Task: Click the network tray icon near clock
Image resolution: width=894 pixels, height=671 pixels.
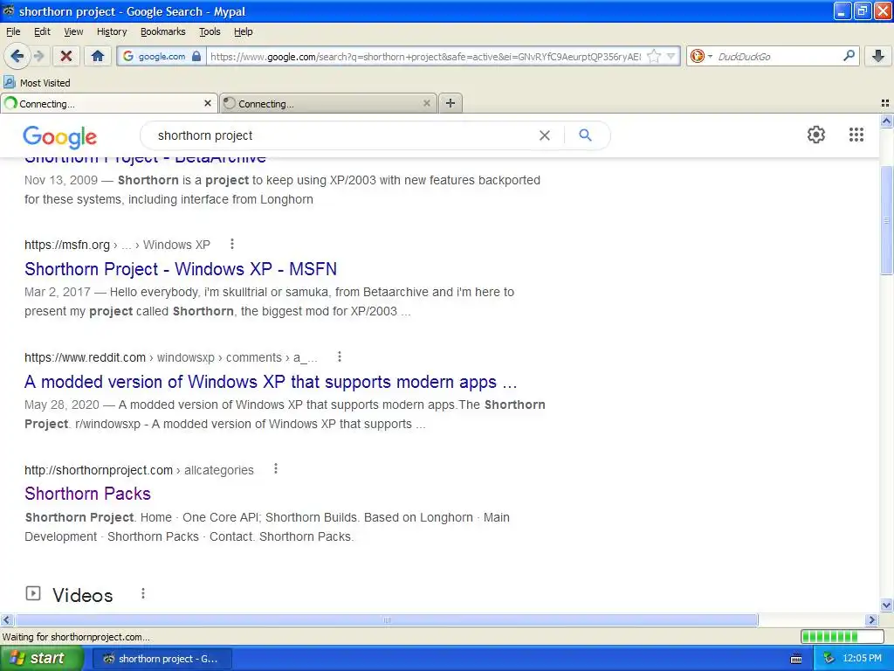Action: point(829,659)
